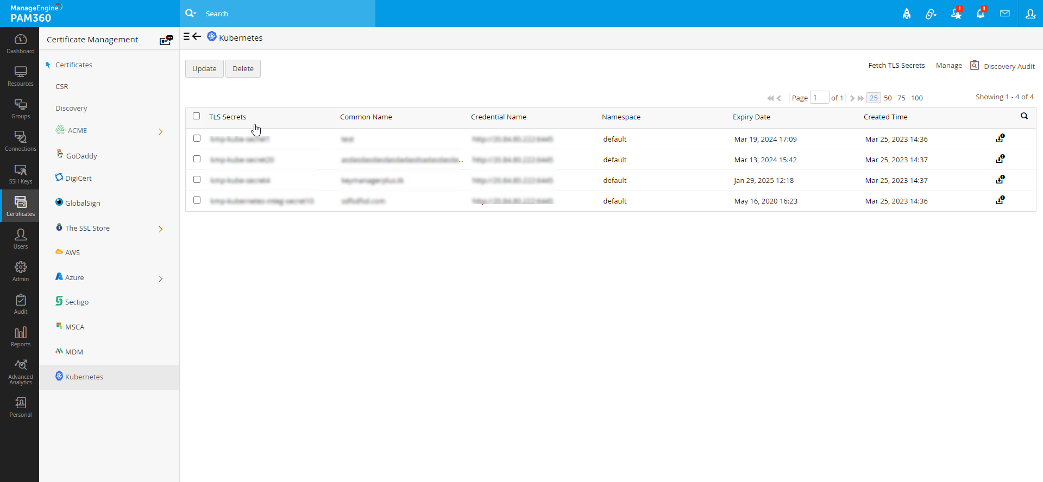The height and width of the screenshot is (482, 1043).
Task: Show 75 rows per page
Action: click(x=901, y=98)
